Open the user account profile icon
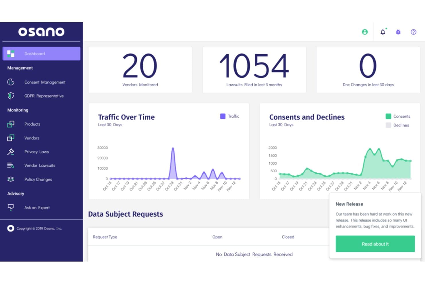Image resolution: width=425 pixels, height=284 pixels. (x=365, y=32)
